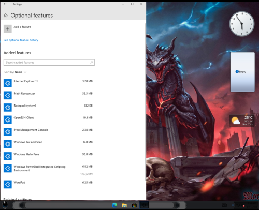Image resolution: width=259 pixels, height=210 pixels.
Task: Select Windows PowerShell Integrated Scripting Environment entry
Action: [48, 170]
